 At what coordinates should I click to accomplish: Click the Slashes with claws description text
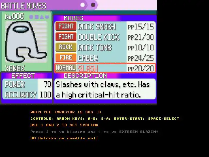click(x=103, y=90)
